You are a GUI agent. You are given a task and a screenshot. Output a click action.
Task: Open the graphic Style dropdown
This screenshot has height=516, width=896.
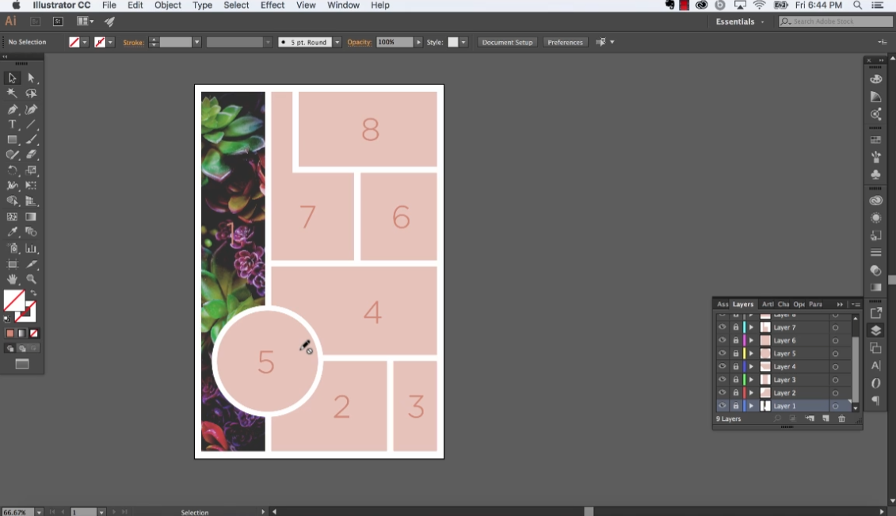[463, 42]
